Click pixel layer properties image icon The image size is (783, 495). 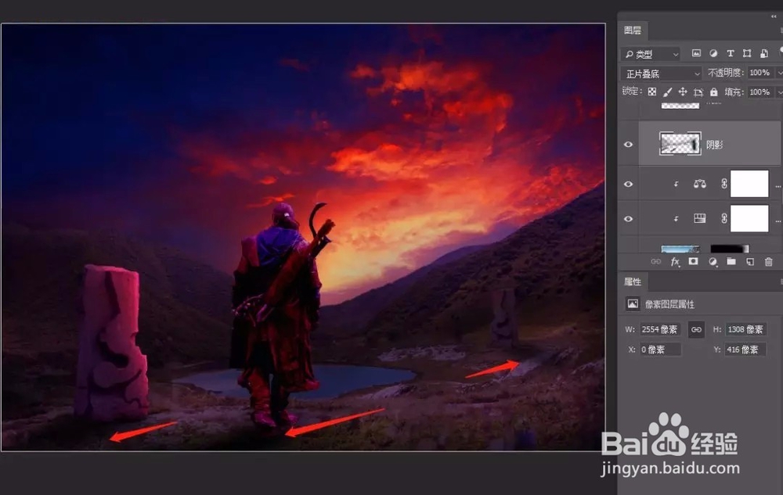[633, 303]
